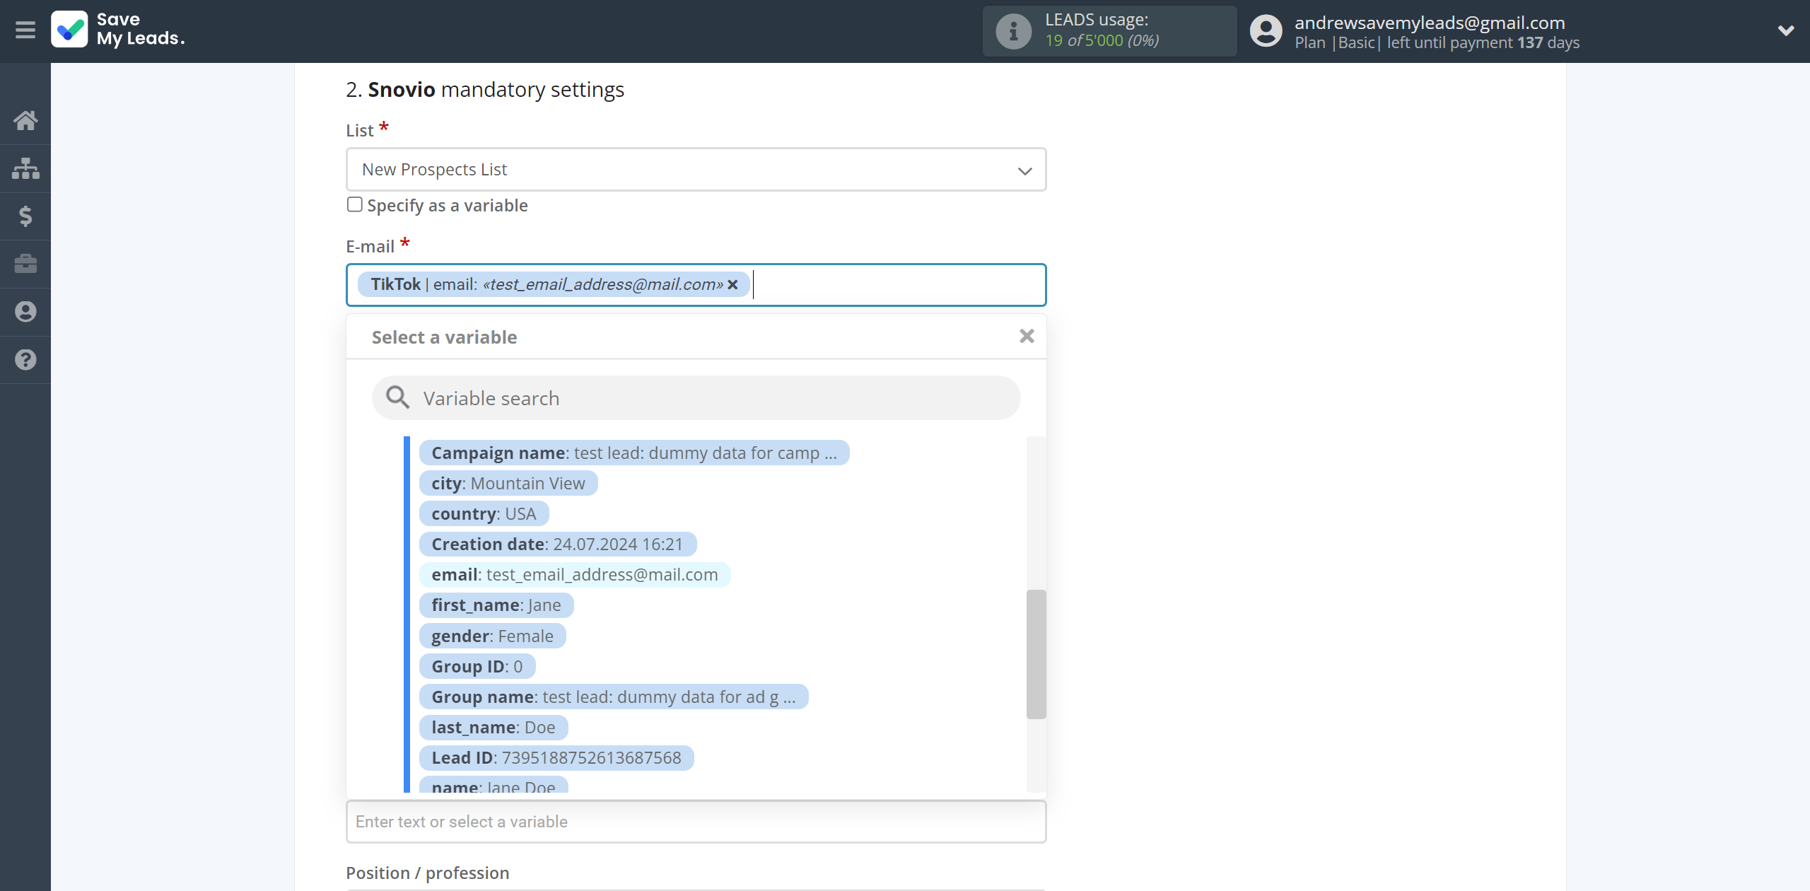Click the account avatar icon

point(1266,31)
